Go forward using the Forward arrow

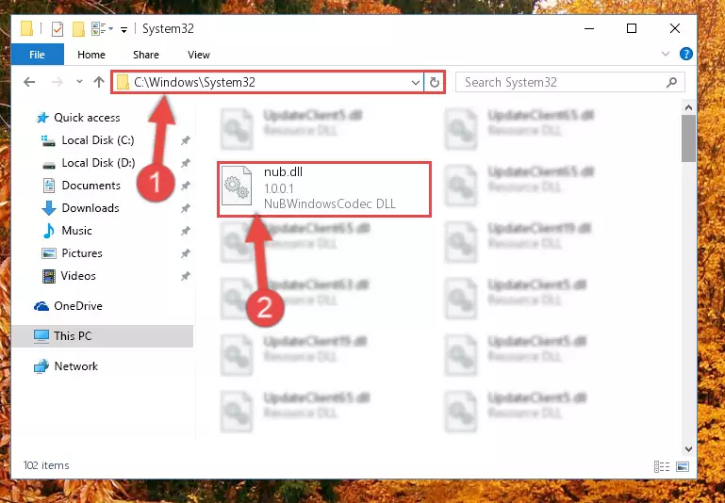click(57, 82)
